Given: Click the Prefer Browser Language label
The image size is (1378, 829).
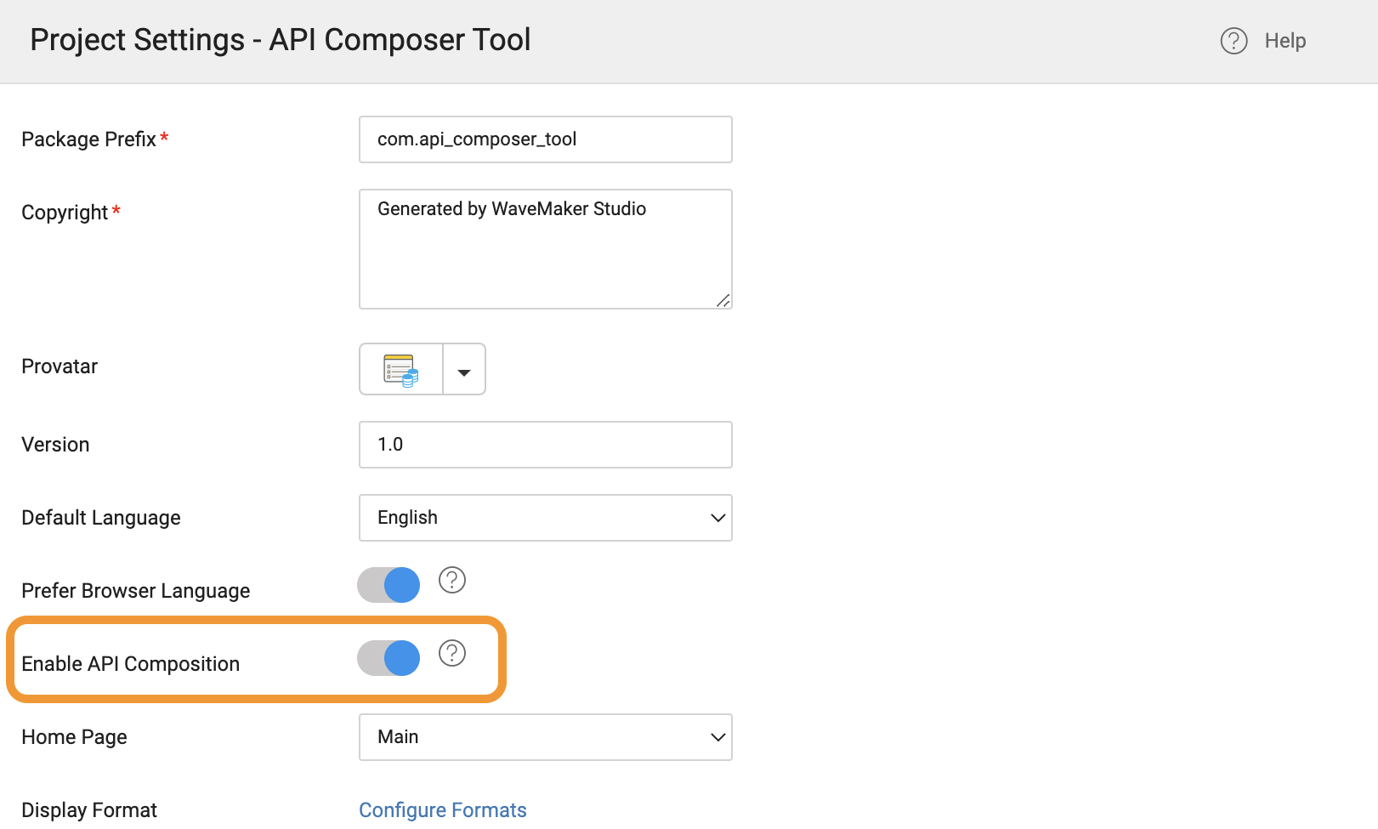Looking at the screenshot, I should [135, 591].
